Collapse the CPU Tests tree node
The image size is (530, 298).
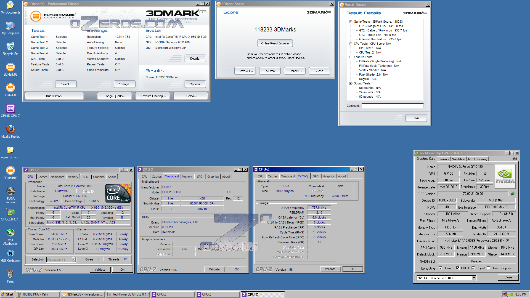(x=351, y=44)
